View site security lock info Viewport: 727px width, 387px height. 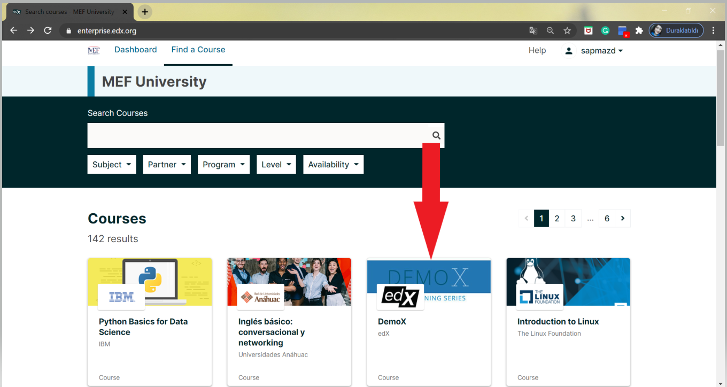tap(68, 31)
